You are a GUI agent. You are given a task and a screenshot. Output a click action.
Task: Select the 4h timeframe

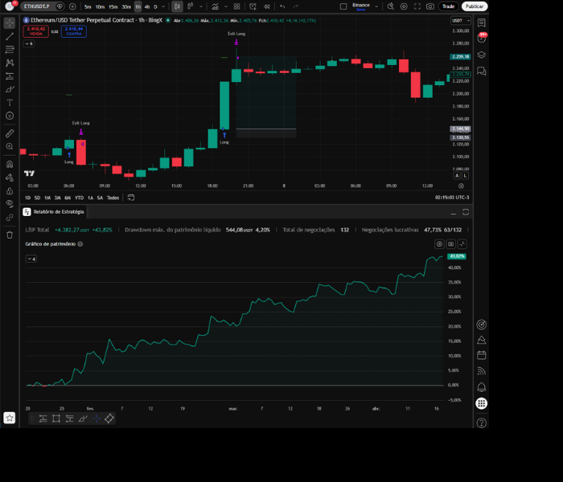tap(147, 6)
